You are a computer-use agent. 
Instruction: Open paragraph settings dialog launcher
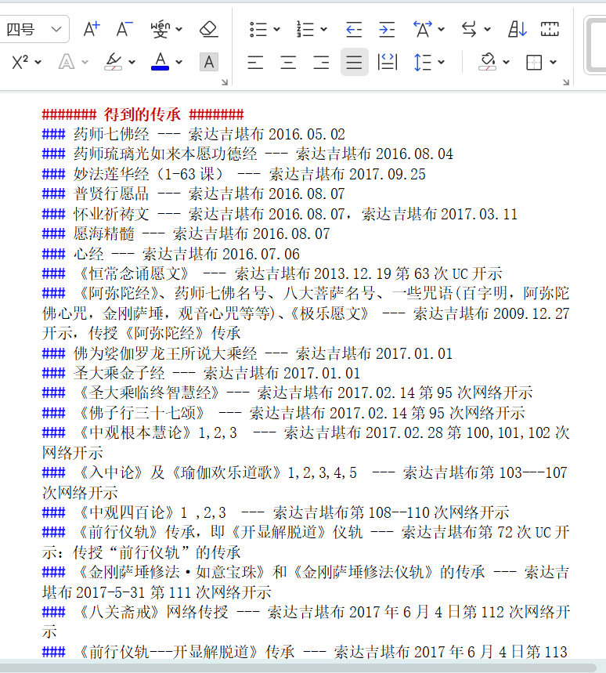coord(566,82)
